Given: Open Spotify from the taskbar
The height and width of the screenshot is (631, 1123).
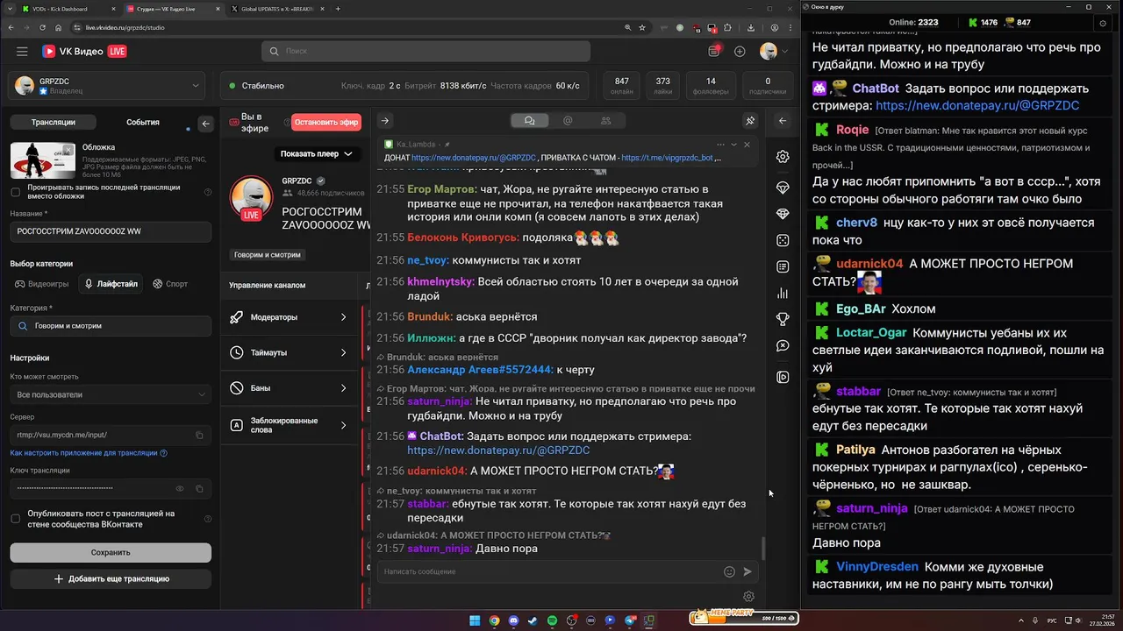Looking at the screenshot, I should (x=552, y=620).
